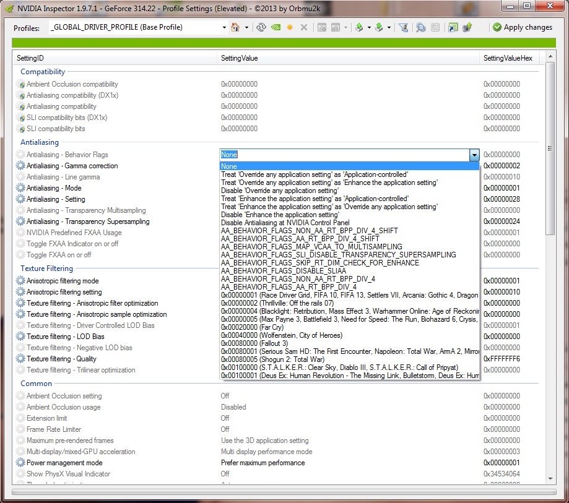
Task: Click the SettingID column header
Action: pyautogui.click(x=115, y=58)
